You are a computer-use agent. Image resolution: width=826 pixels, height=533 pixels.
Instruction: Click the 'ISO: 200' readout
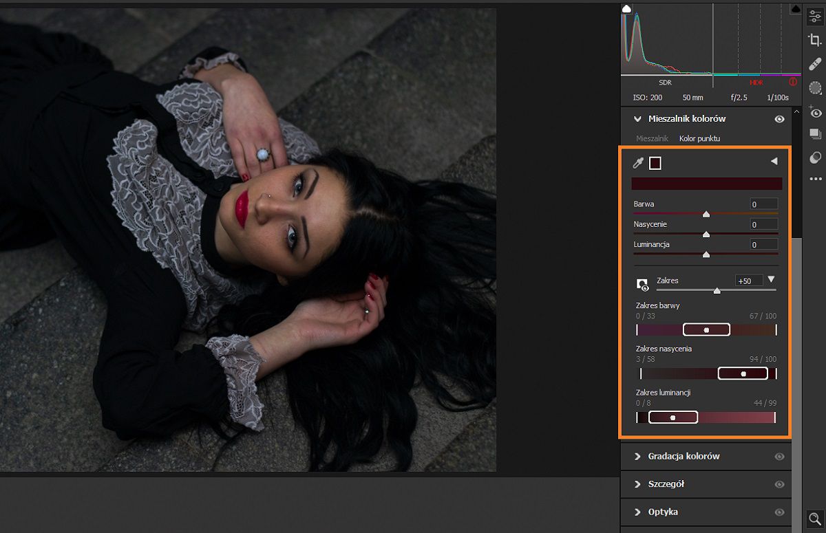(647, 98)
